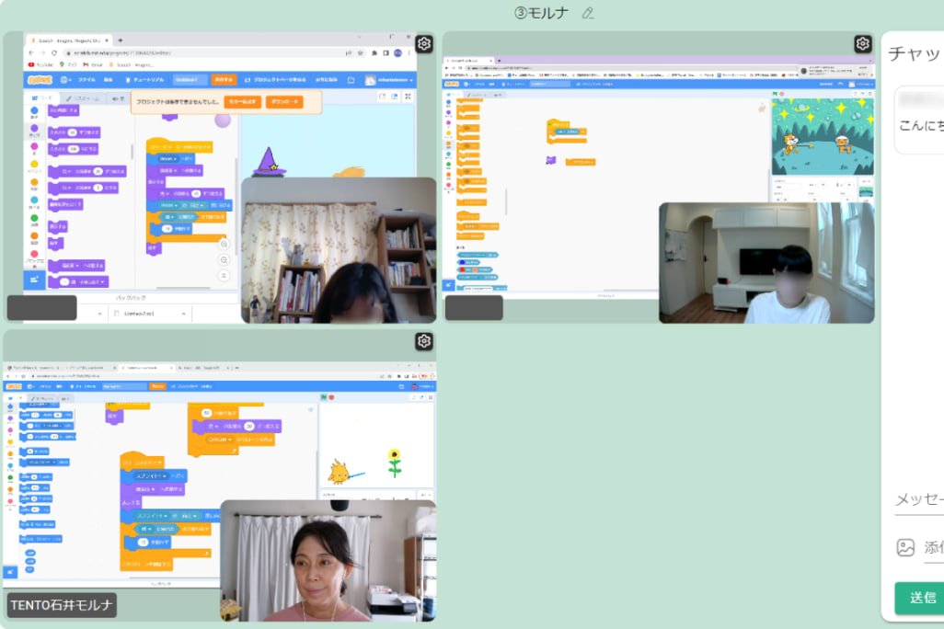Image resolution: width=944 pixels, height=629 pixels.
Task: Click the zoom-in magnifier in the top-left code area
Action: pyautogui.click(x=223, y=244)
